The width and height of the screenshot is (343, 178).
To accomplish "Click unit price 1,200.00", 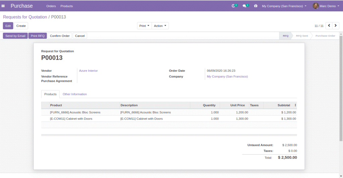I will [x=242, y=112].
